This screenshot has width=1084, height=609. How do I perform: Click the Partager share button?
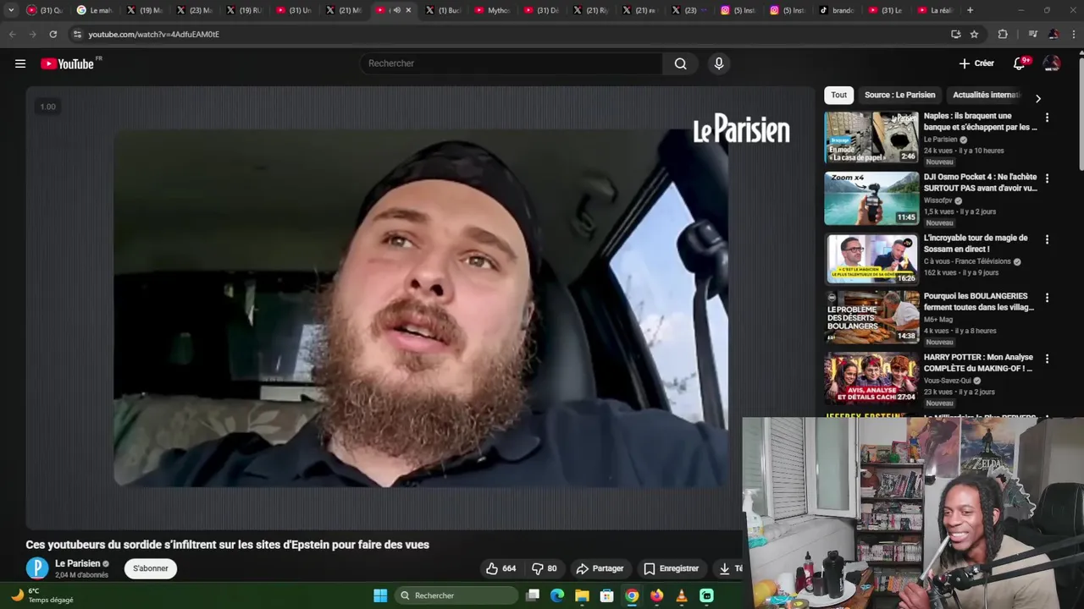point(600,568)
